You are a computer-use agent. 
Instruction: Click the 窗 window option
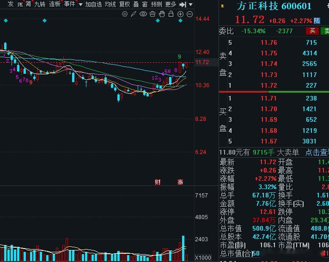tap(145, 4)
